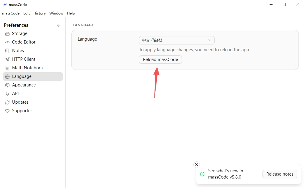Dismiss the massCode v5.8.0 notification
This screenshot has width=305, height=188.
point(197,165)
